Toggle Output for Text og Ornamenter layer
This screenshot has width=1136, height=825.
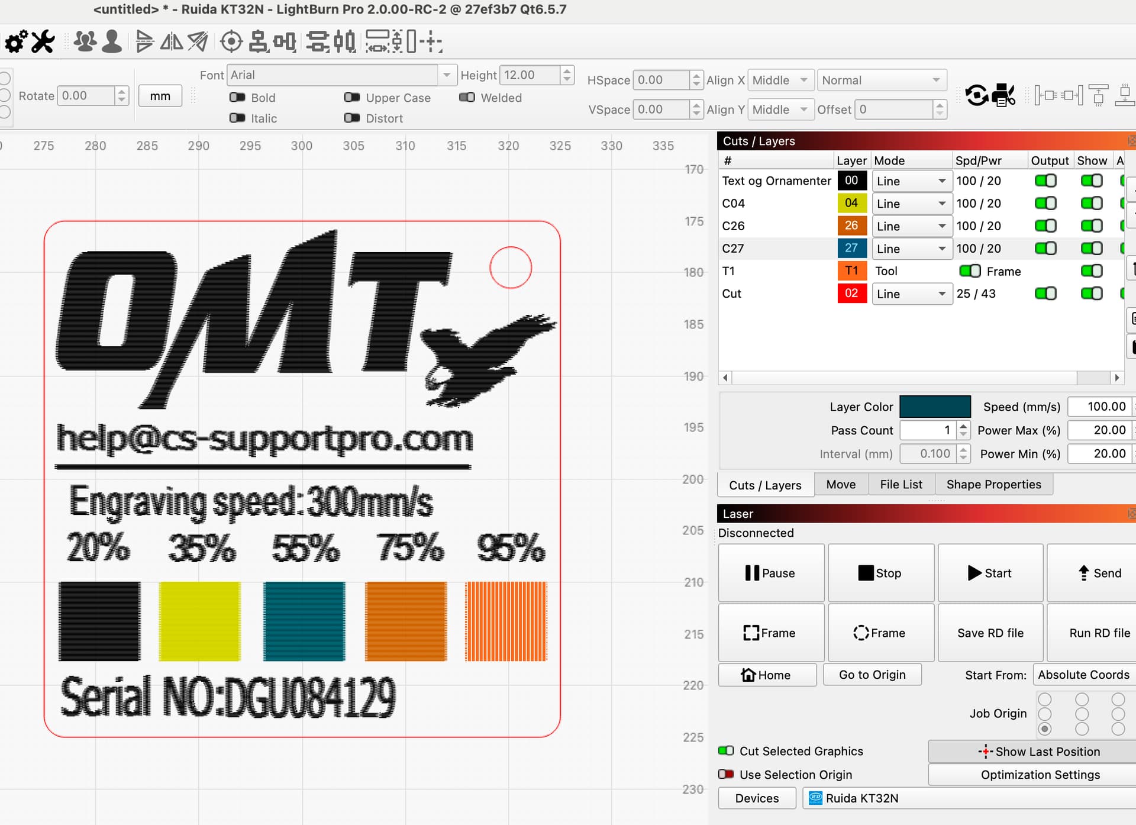click(x=1045, y=181)
